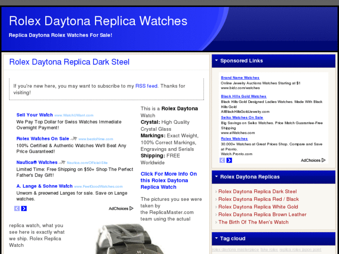Open Rolex Watches sponsored link
This screenshot has height=254, width=339.
235,138
